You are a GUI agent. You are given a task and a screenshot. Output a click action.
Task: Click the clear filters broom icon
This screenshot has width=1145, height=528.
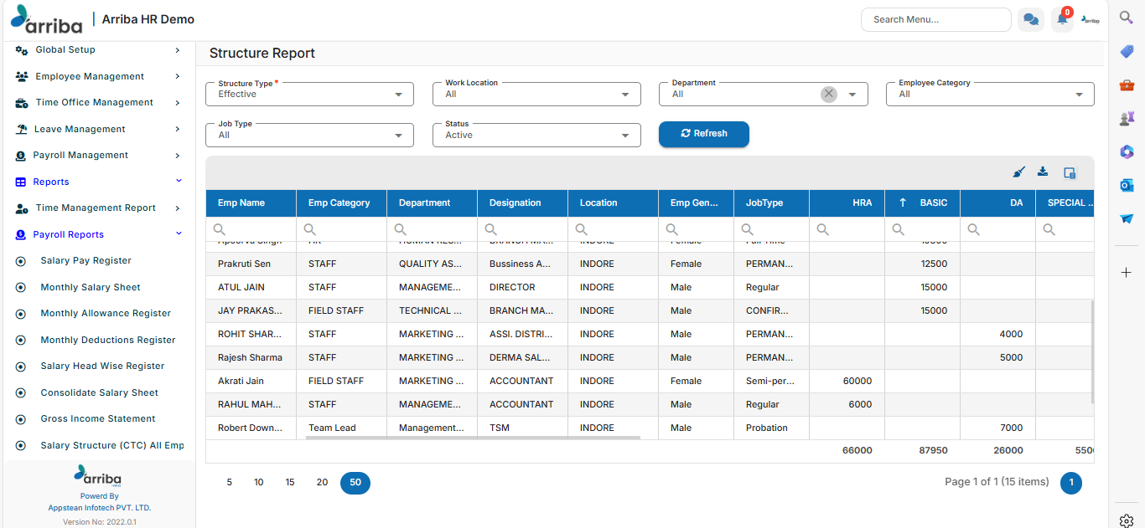click(1018, 172)
